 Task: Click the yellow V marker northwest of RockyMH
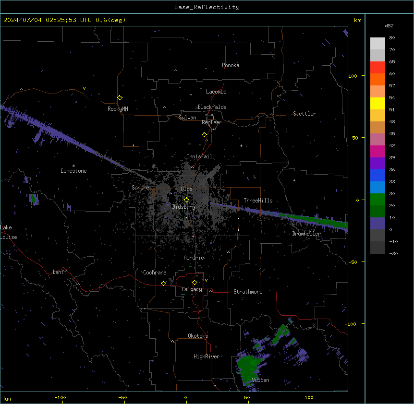(x=84, y=88)
